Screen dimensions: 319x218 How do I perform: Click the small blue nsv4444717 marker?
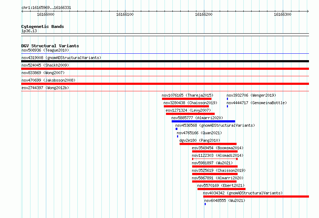tap(228, 106)
